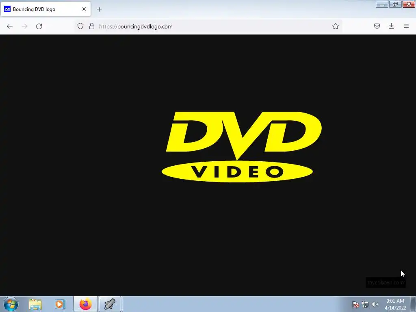Bookmark this page with the star icon

(x=335, y=26)
